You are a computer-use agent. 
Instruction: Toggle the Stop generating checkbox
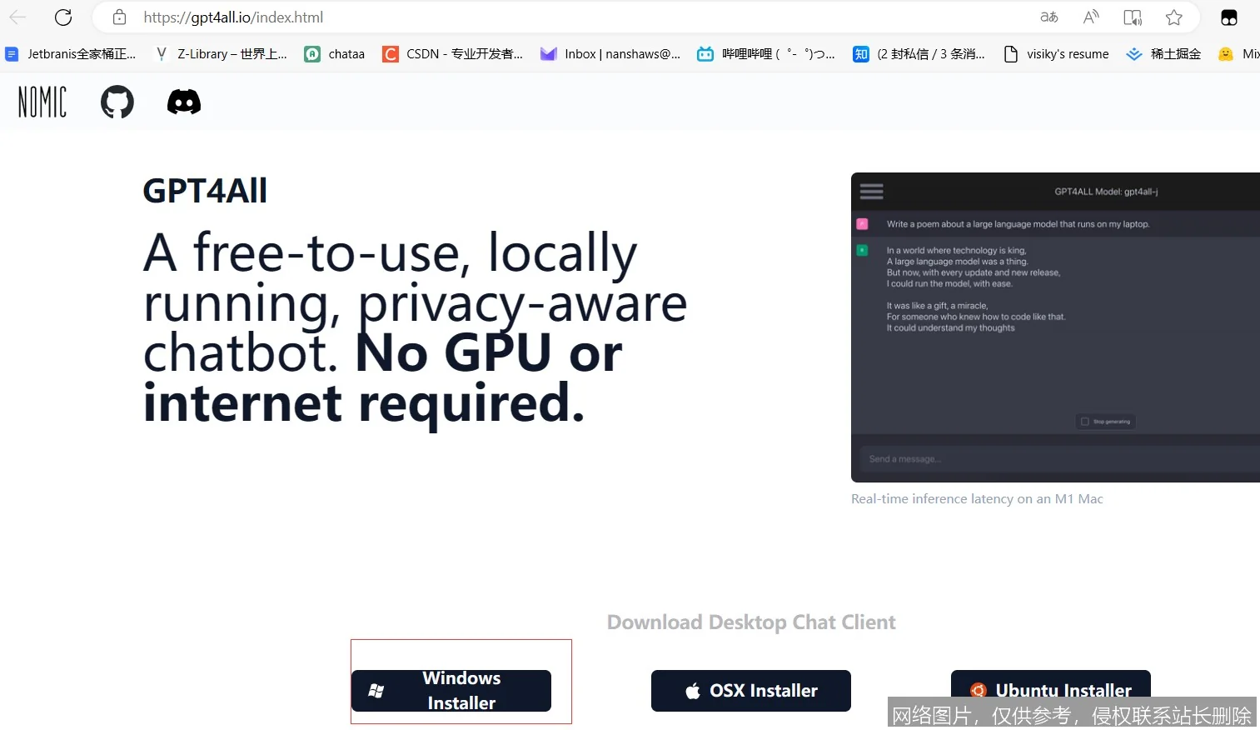(1085, 422)
